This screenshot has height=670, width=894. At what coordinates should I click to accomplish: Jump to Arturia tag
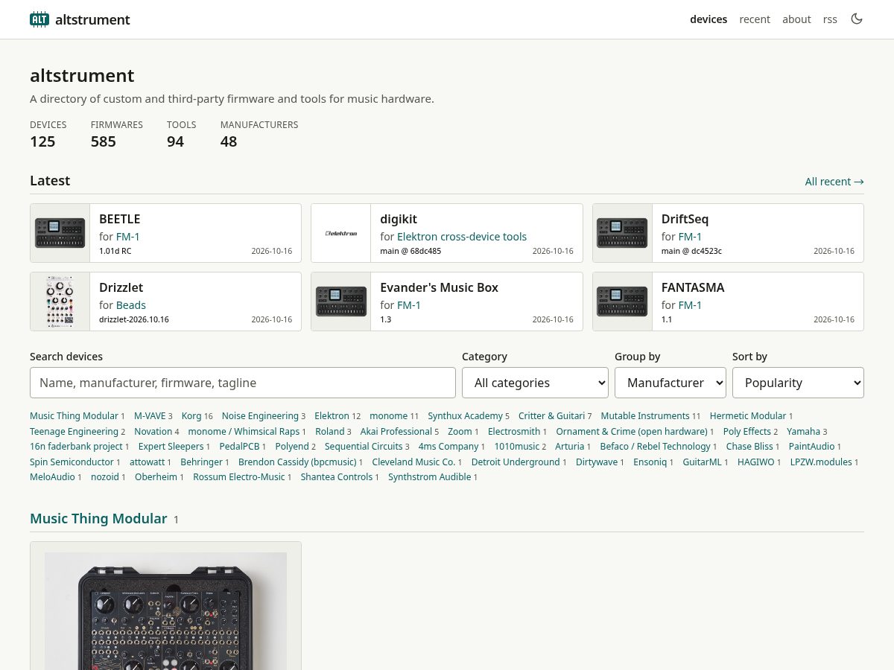click(x=569, y=447)
